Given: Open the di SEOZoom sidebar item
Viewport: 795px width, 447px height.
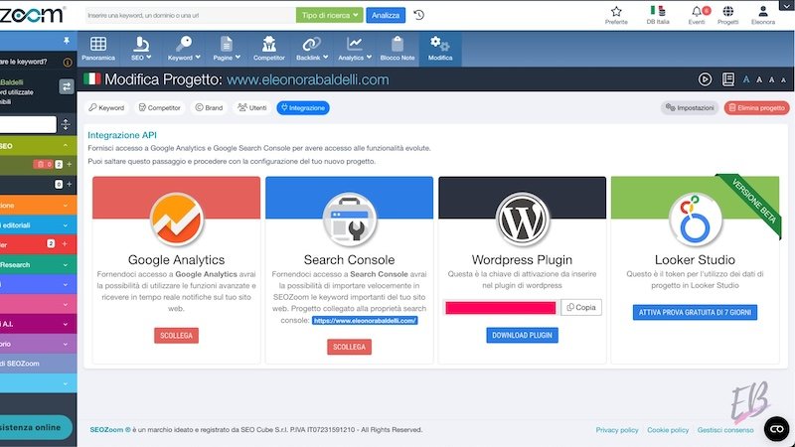Looking at the screenshot, I should pyautogui.click(x=39, y=364).
